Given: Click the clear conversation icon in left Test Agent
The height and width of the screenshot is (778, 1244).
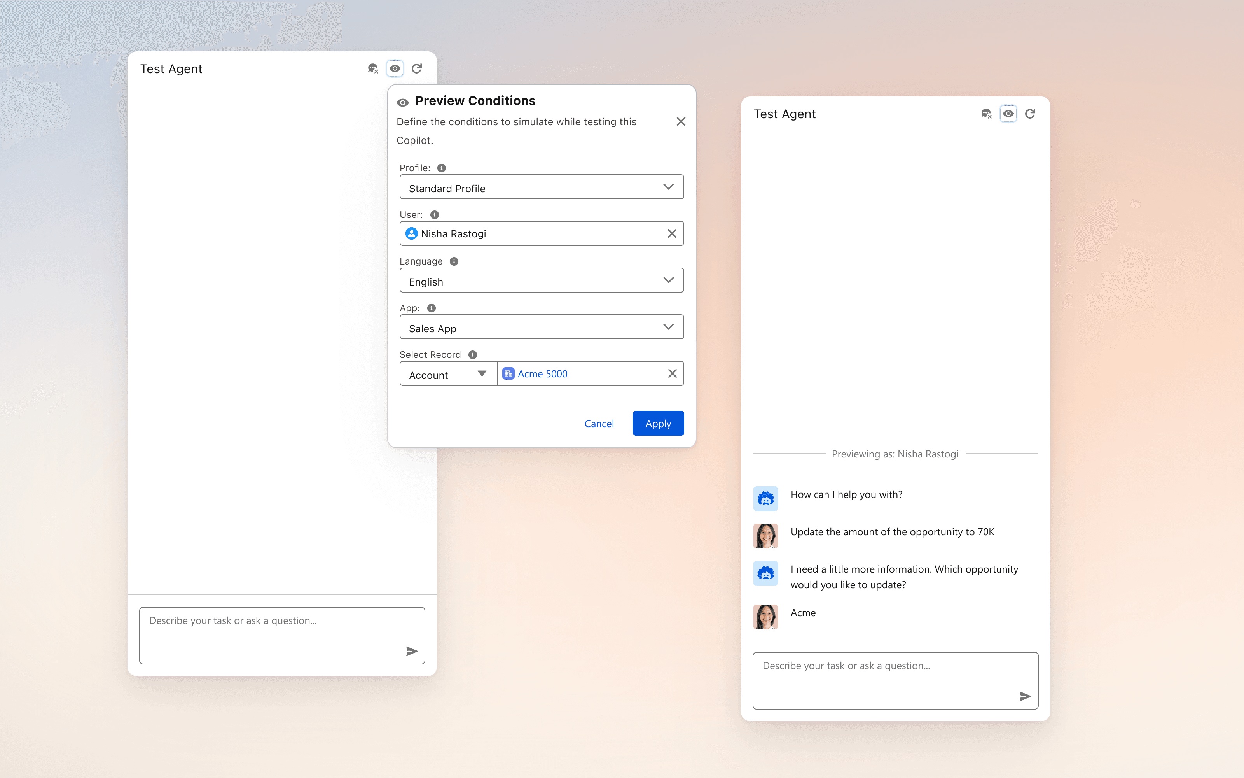Looking at the screenshot, I should [373, 68].
